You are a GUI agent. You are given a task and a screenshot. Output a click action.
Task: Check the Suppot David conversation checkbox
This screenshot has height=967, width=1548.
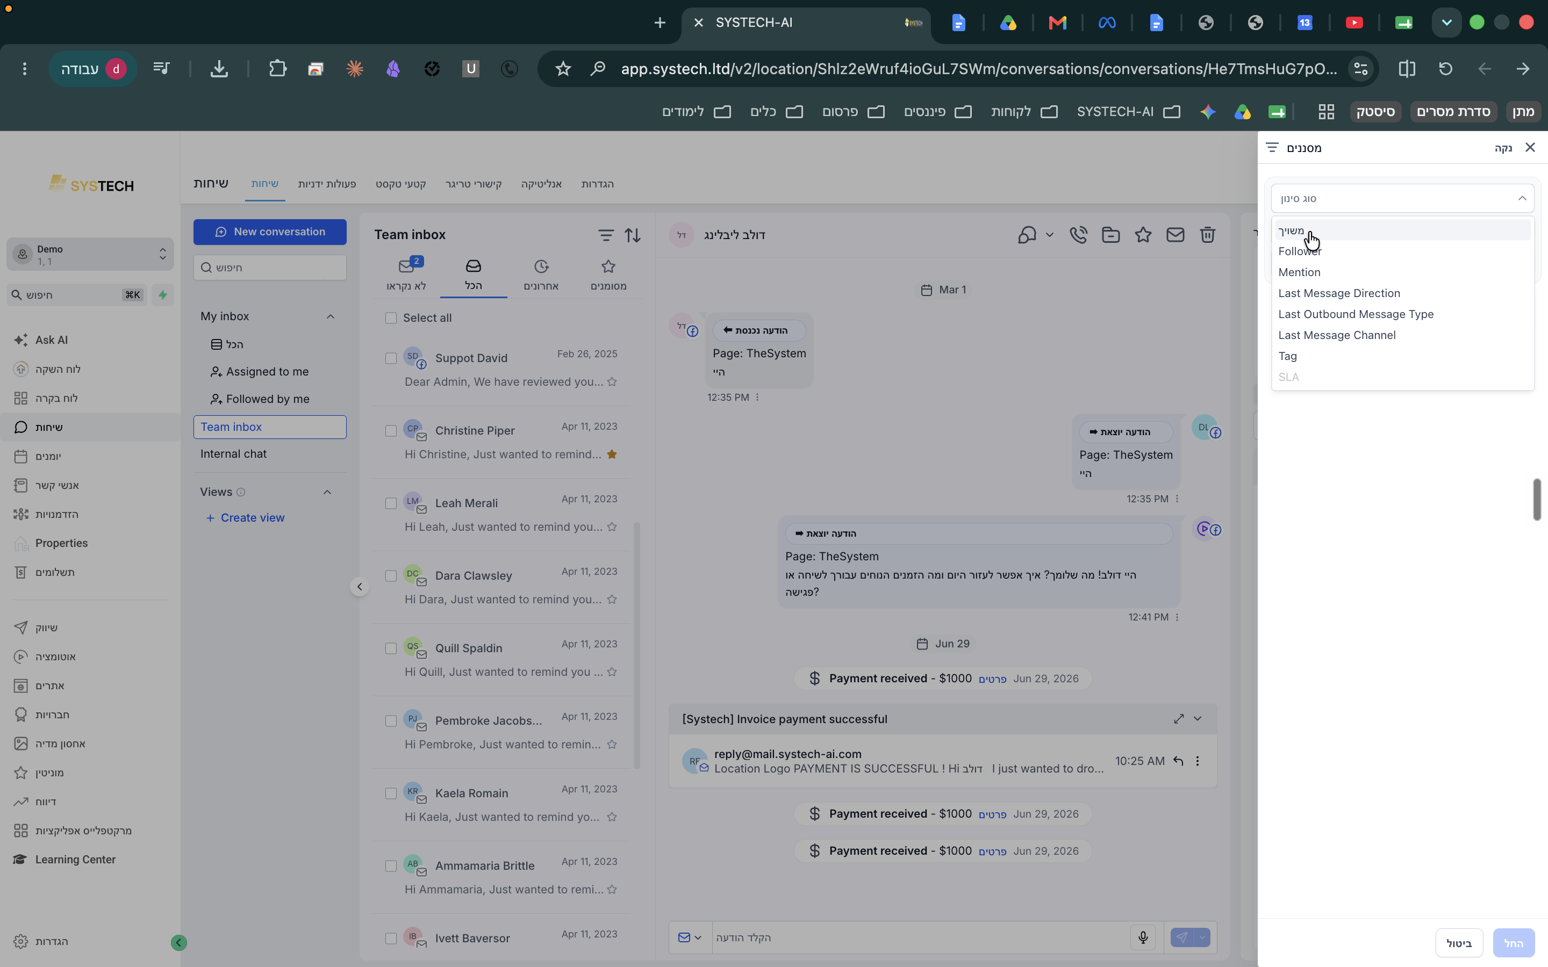[x=391, y=358]
